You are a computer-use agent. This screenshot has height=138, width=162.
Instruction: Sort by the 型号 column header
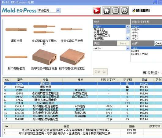click(x=20, y=80)
